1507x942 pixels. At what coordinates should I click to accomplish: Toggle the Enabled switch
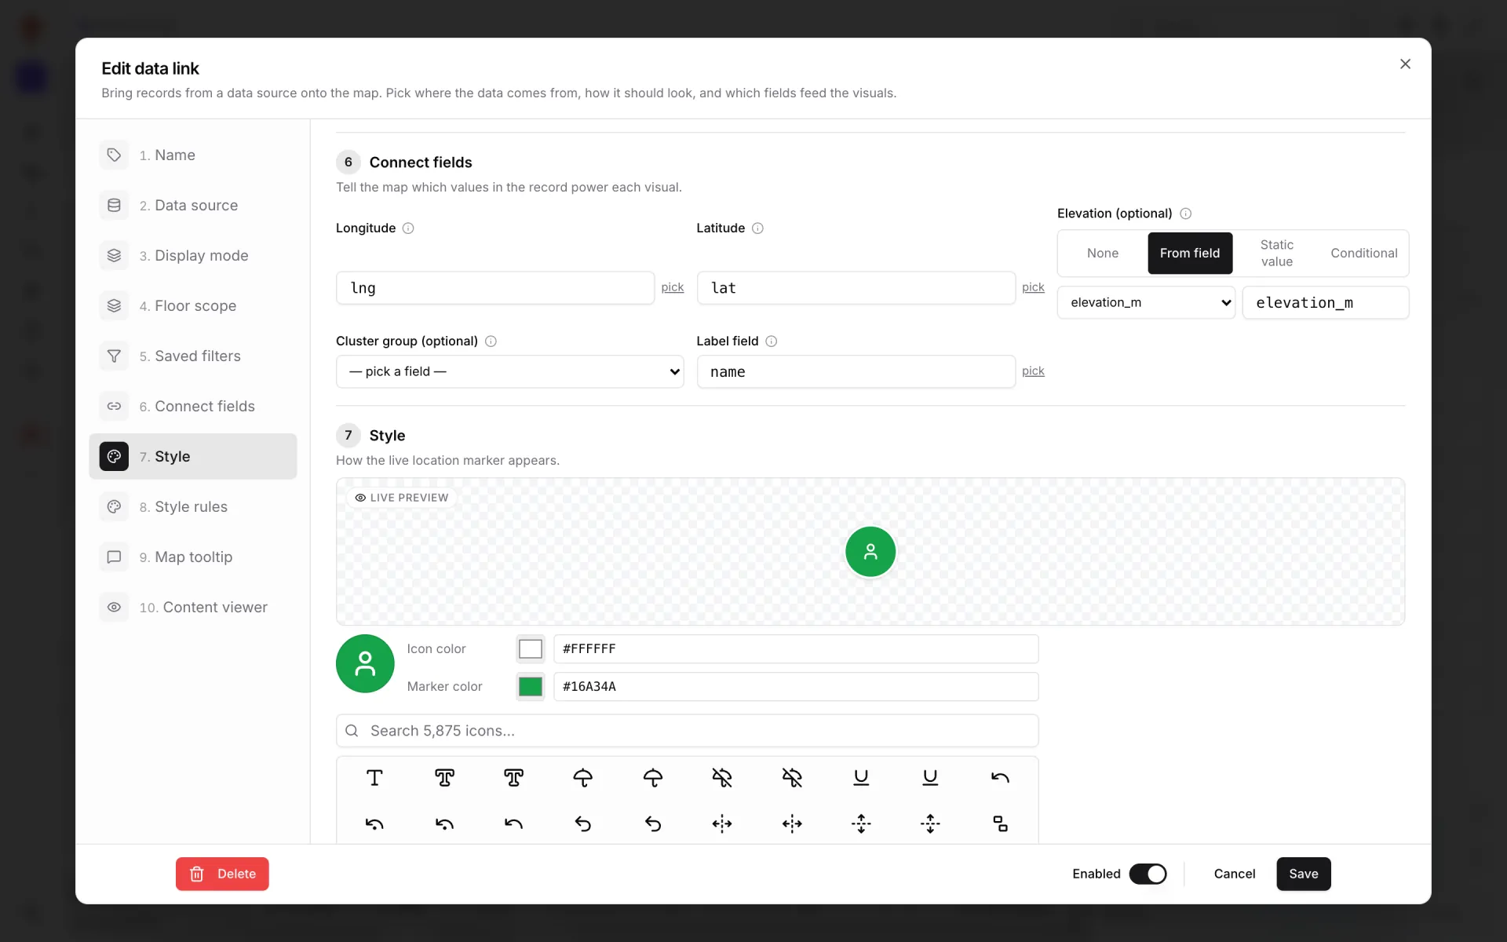[x=1148, y=874]
